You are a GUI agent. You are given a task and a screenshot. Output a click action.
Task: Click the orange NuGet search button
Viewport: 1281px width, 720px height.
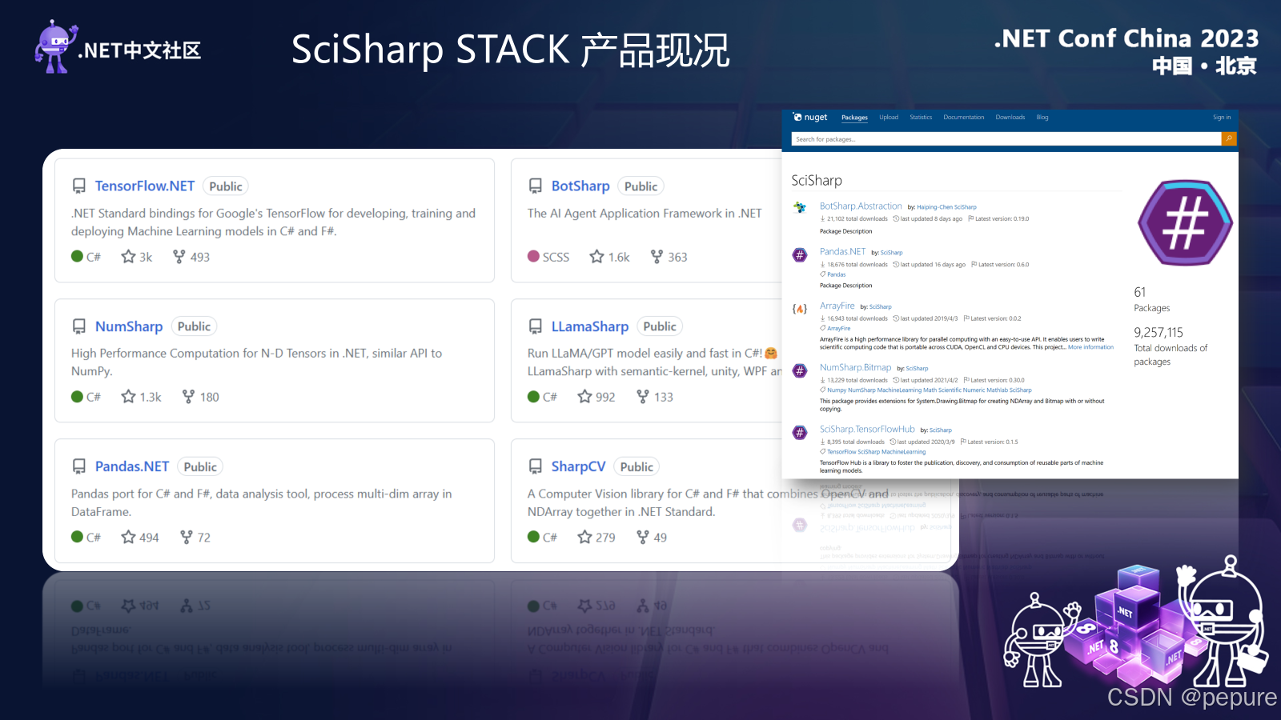pos(1229,139)
